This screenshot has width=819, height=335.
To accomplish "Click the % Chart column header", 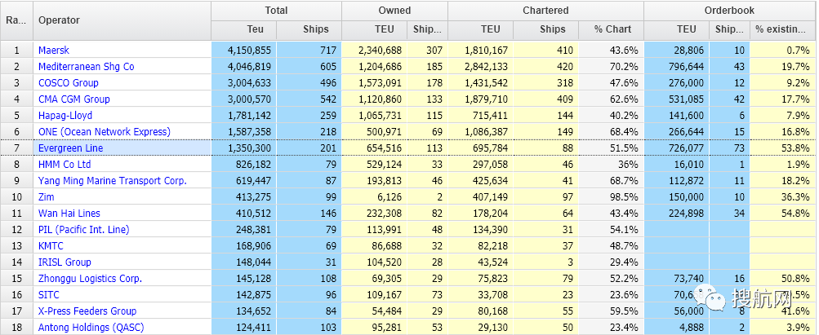I will 611,30.
